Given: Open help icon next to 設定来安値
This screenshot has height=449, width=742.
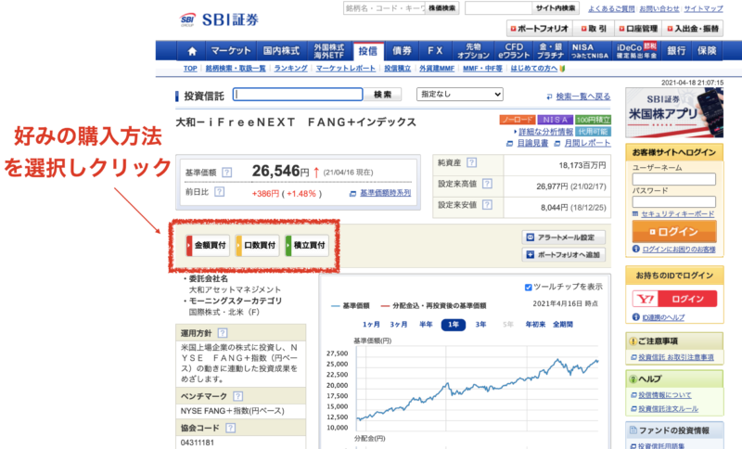Looking at the screenshot, I should click(x=487, y=204).
